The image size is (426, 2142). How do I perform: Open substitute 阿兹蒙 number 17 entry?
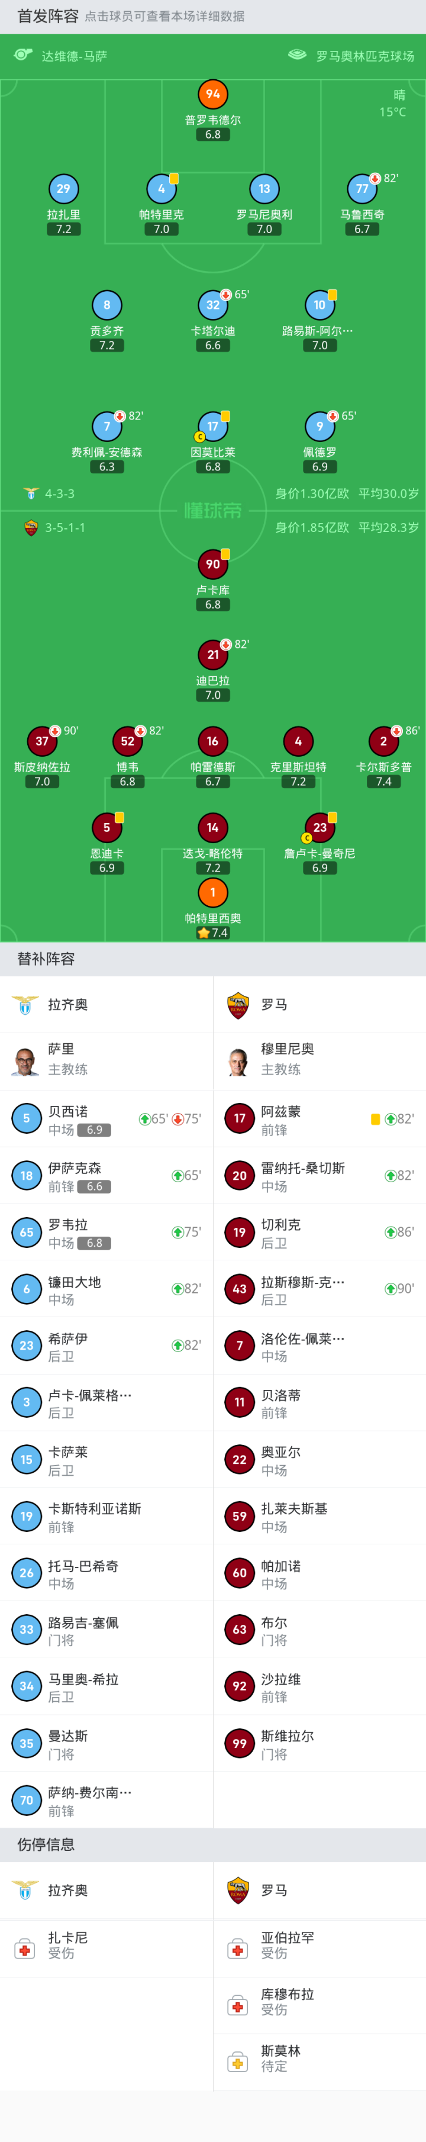[x=319, y=1118]
